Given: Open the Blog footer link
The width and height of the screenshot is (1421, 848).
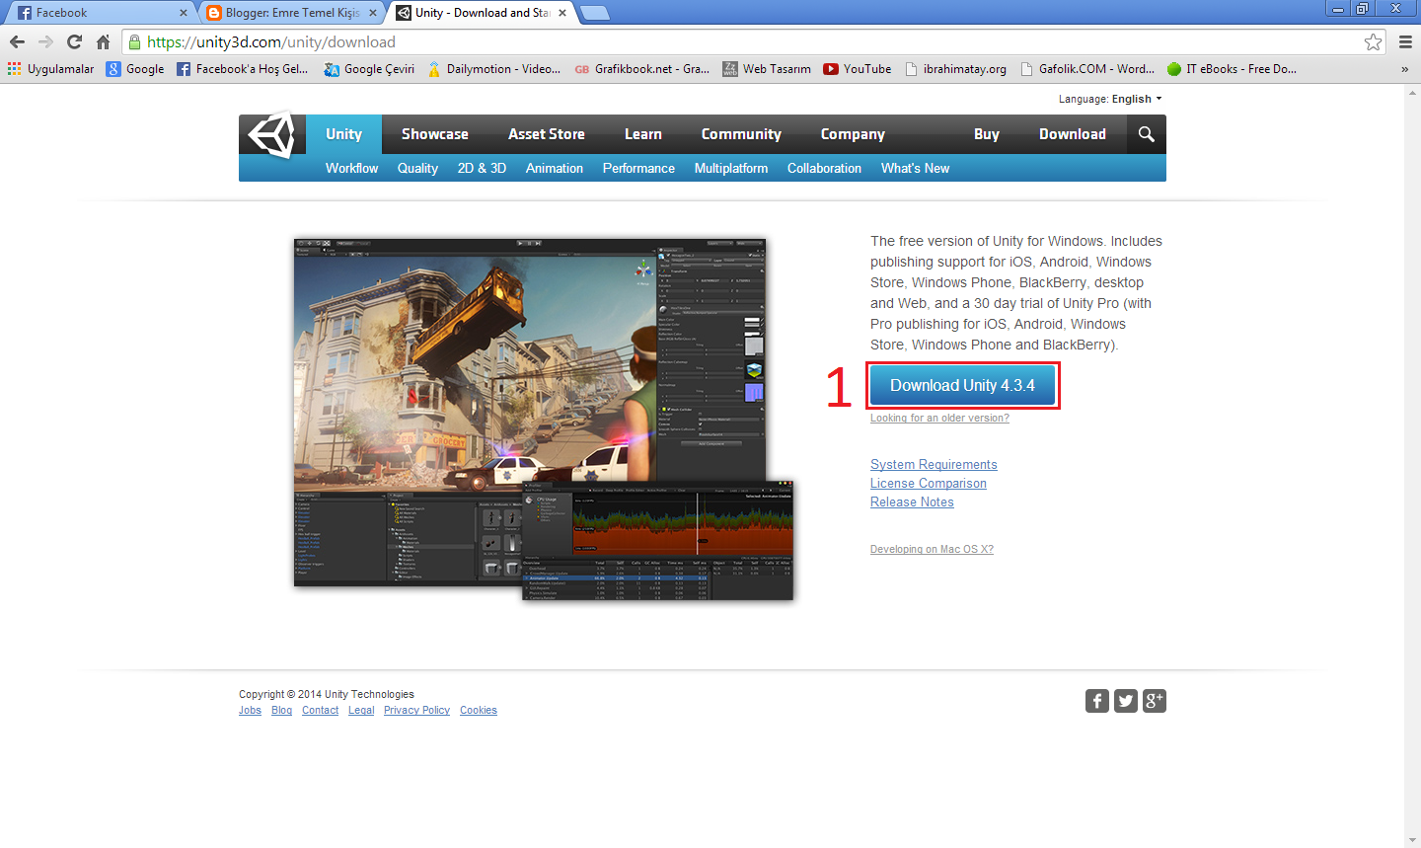Looking at the screenshot, I should [x=282, y=710].
